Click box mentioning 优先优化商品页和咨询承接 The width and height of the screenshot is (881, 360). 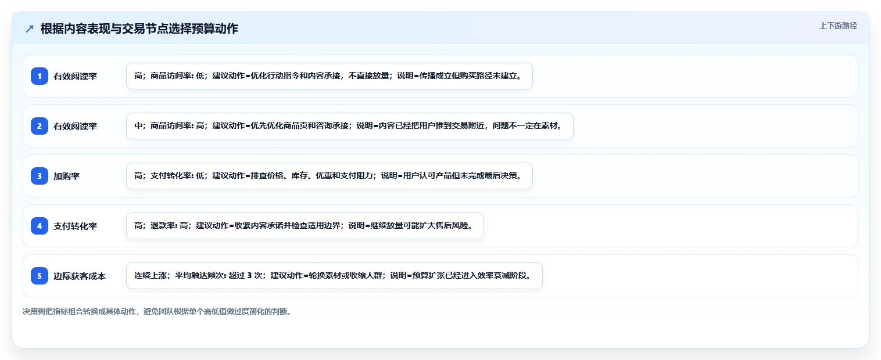[x=350, y=126]
